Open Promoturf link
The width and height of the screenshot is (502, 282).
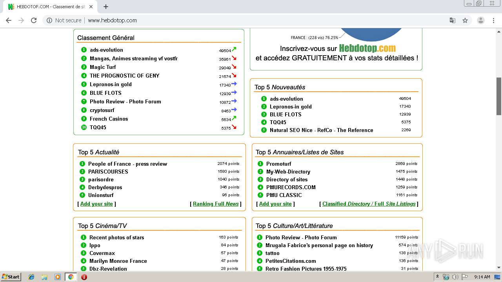coord(279,164)
